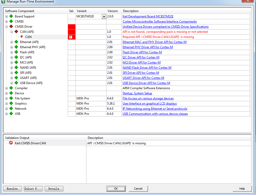Expand the Ethernet (API) tree node
256x195 pixels.
click(12, 42)
